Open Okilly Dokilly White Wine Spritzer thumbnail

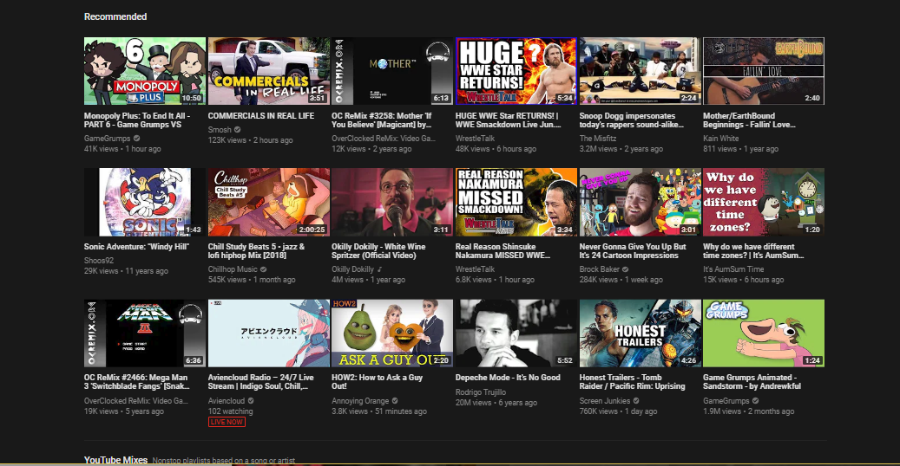(x=392, y=202)
